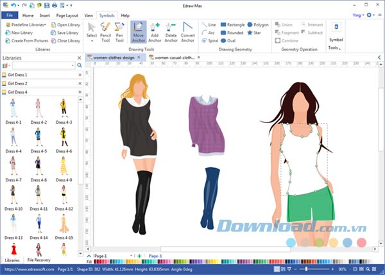Image resolution: width=385 pixels, height=275 pixels.
Task: Select the Pencil Tool
Action: coord(105,31)
